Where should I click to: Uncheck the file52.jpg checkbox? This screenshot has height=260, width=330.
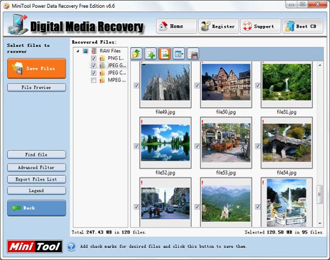click(136, 146)
